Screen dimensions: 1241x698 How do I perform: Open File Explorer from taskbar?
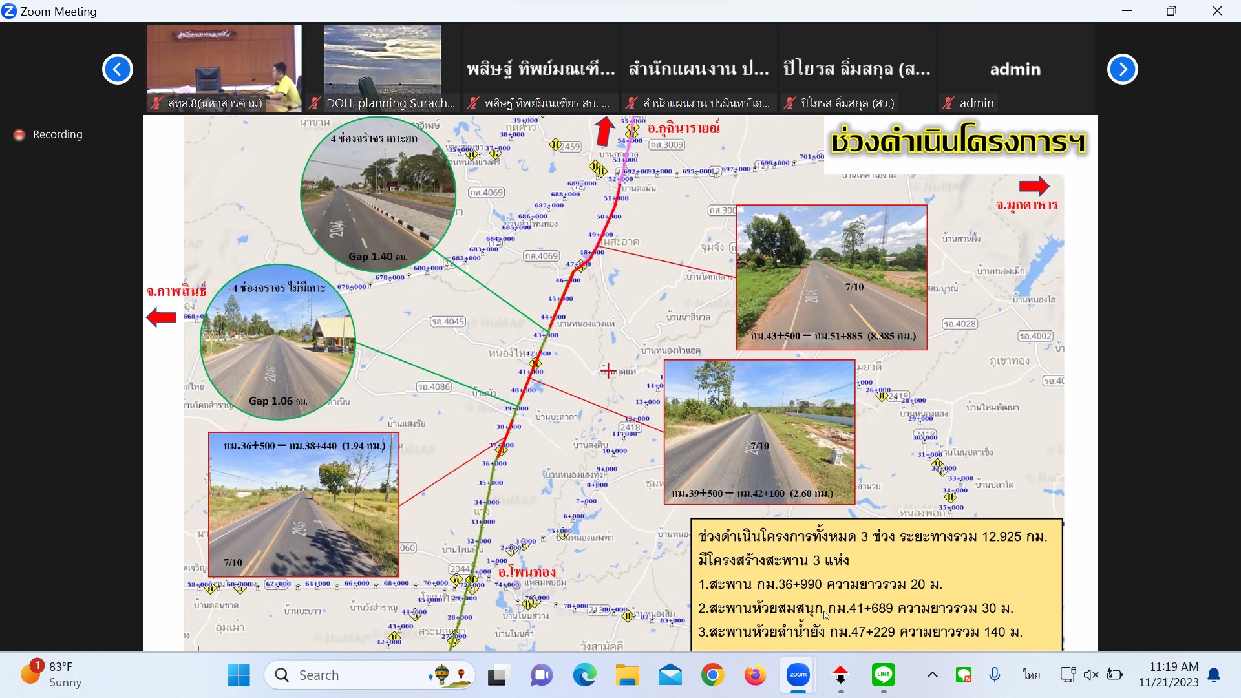[627, 676]
